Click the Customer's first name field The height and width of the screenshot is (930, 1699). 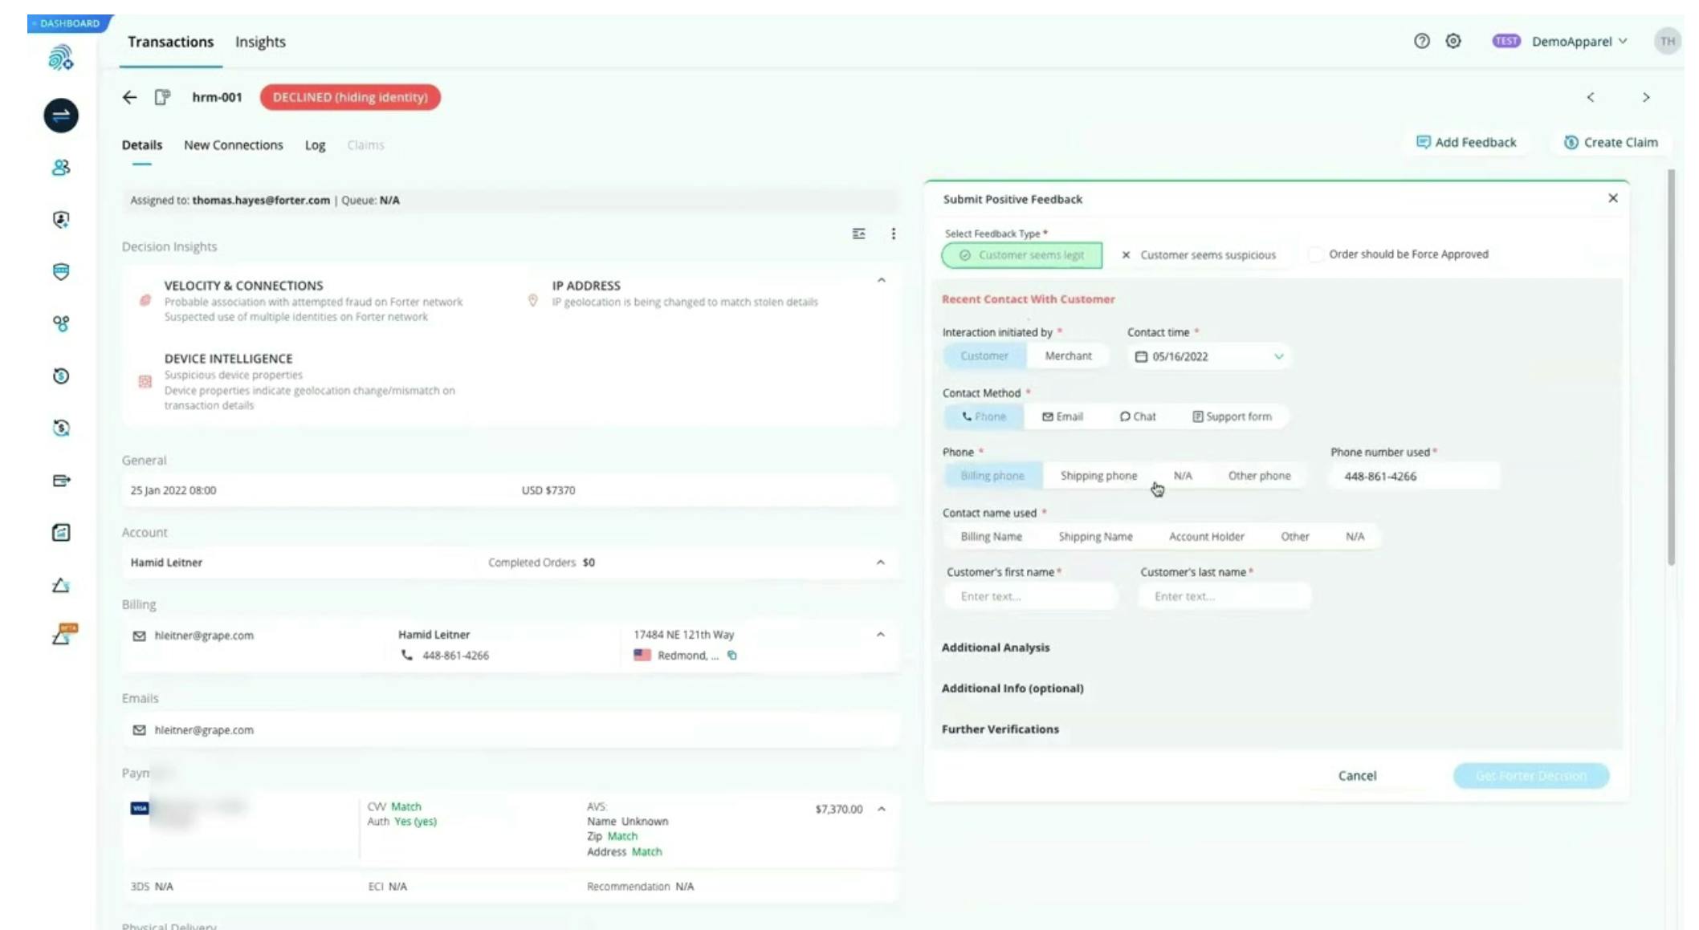coord(1030,596)
